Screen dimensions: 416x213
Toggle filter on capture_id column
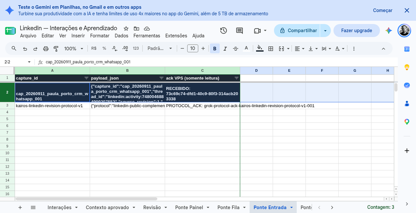coord(86,78)
